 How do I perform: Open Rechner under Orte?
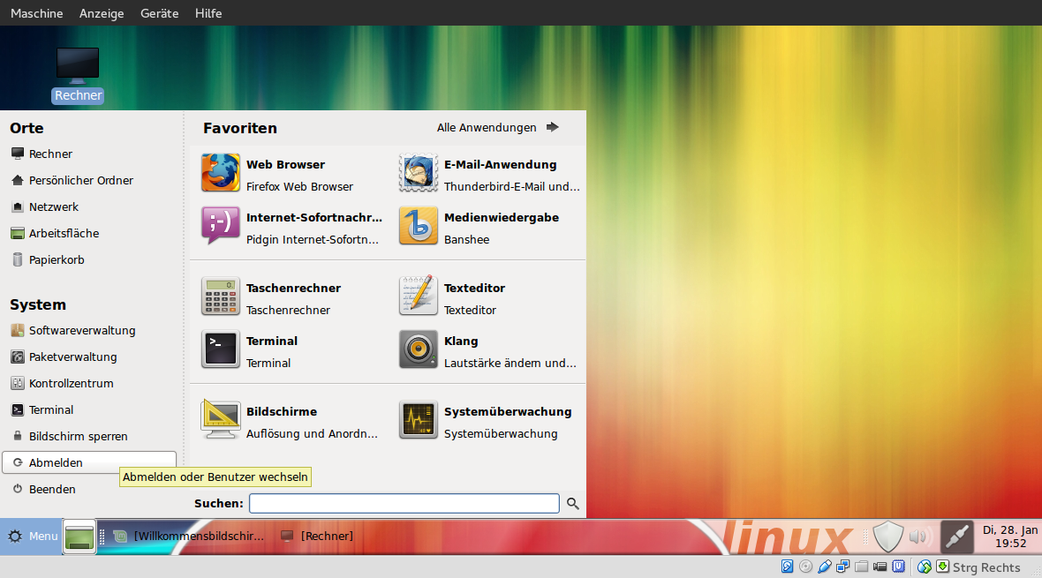tap(90, 154)
